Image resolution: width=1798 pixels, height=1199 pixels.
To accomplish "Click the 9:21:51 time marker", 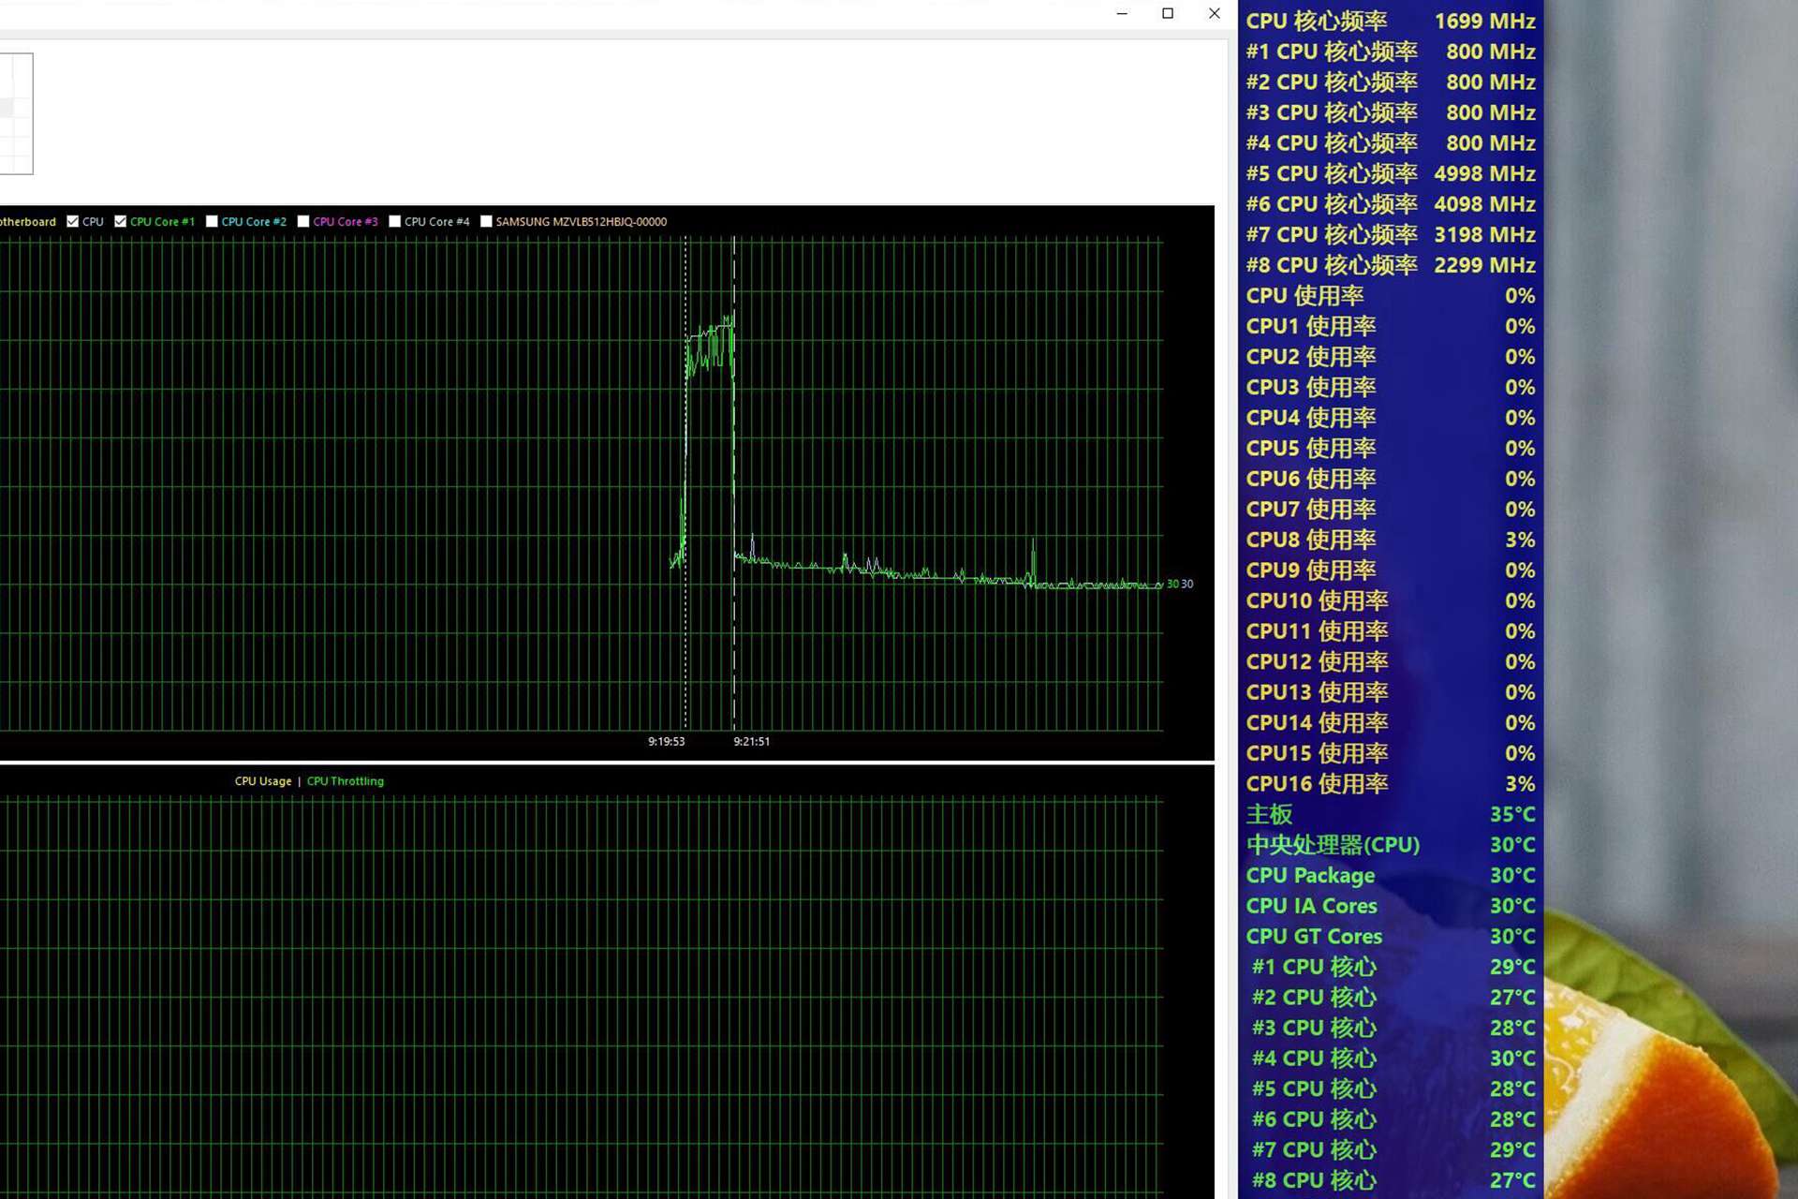I will tap(751, 741).
